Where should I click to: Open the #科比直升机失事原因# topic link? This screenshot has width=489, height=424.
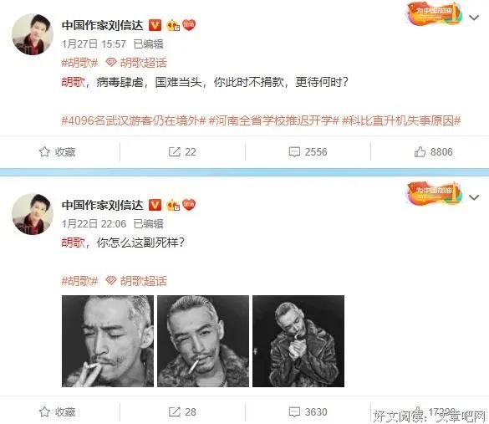(x=401, y=120)
